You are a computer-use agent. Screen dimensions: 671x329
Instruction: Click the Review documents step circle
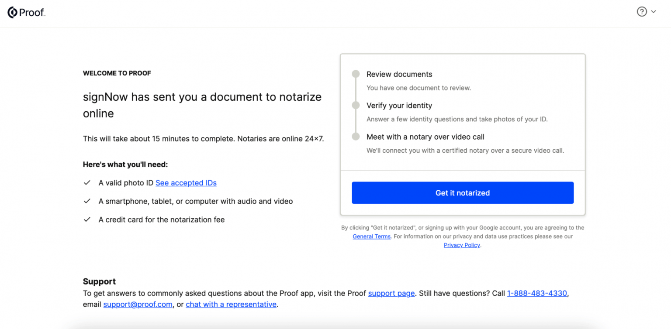point(356,74)
